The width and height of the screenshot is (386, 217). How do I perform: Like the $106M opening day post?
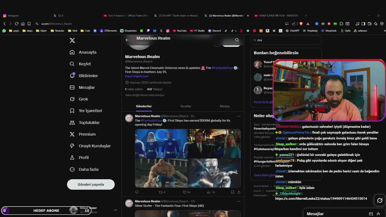(187, 192)
